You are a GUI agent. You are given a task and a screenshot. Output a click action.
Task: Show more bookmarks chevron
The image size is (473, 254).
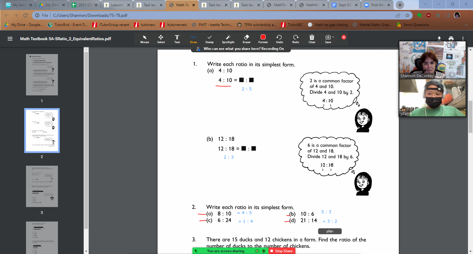pyautogui.click(x=466, y=25)
